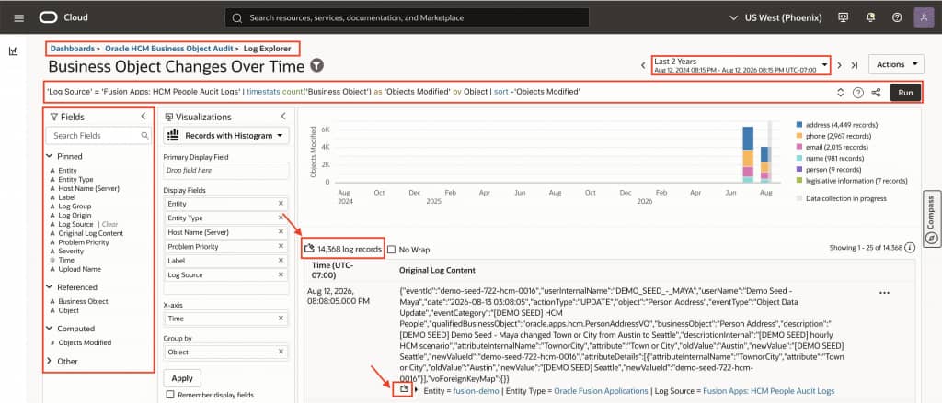
Task: Go to previous time range arrow
Action: 642,65
